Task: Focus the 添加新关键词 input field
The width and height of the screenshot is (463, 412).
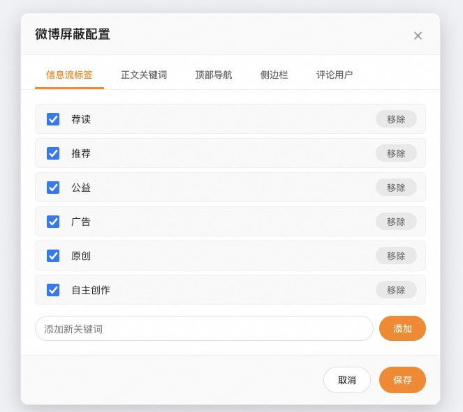Action: coord(204,328)
